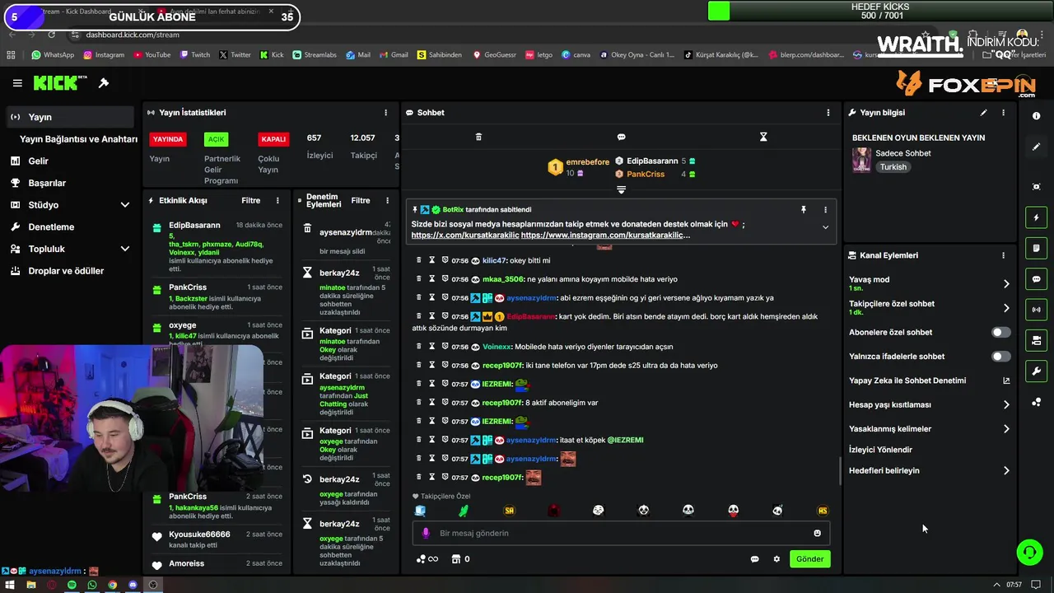The image size is (1054, 593).
Task: Open Filtre in Denetim Eylemleri panel
Action: click(361, 201)
